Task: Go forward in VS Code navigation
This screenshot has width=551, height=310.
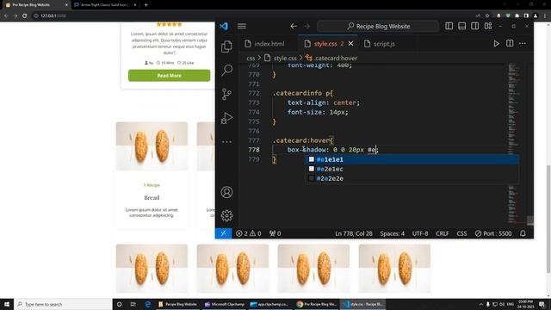Action: tap(306, 26)
